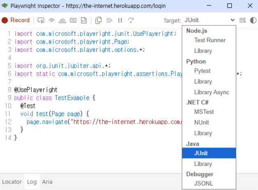Click the import playwright.Page line
Viewport: 258px width, 190px height.
(72, 42)
